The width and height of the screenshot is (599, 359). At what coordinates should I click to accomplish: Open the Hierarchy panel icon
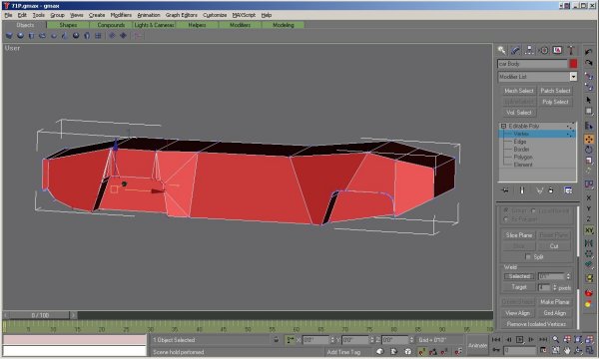529,50
